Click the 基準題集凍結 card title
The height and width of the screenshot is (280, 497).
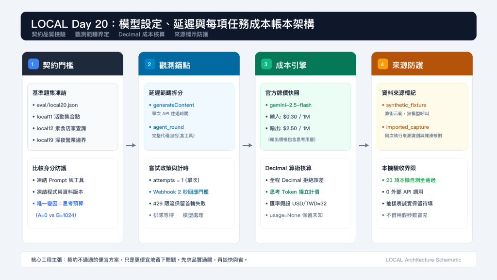point(49,93)
